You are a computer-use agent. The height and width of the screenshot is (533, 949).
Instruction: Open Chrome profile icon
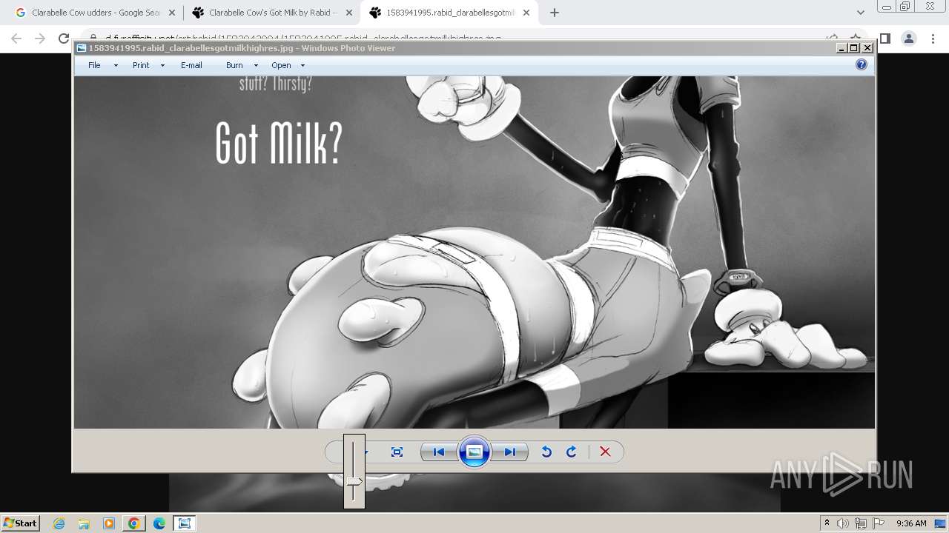[908, 38]
